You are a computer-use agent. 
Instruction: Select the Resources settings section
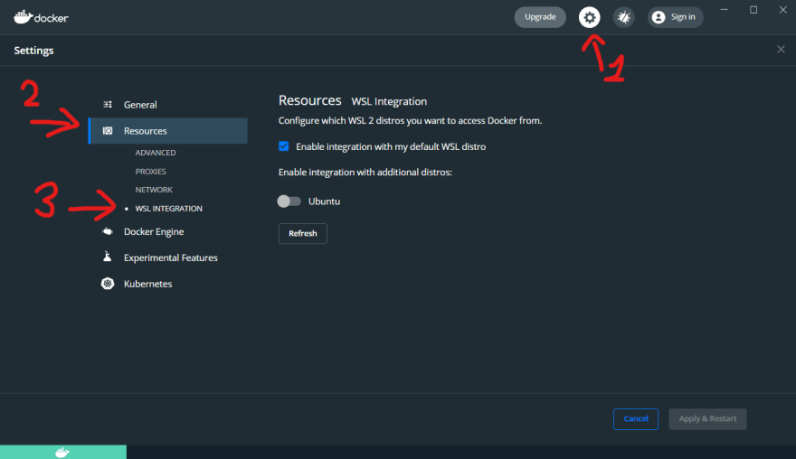click(168, 131)
